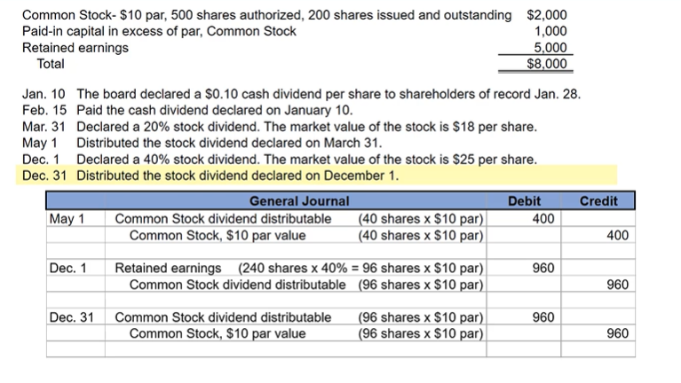This screenshot has height=383, width=681.
Task: Select the Common Stock, $10 par value May 1 entry
Action: tap(218, 235)
